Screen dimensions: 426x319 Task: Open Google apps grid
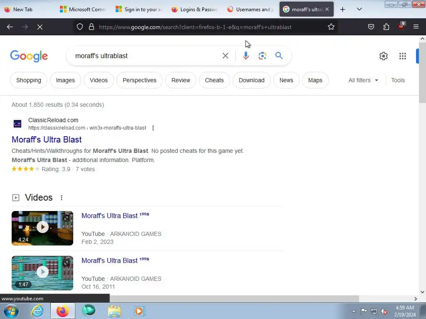pos(403,56)
